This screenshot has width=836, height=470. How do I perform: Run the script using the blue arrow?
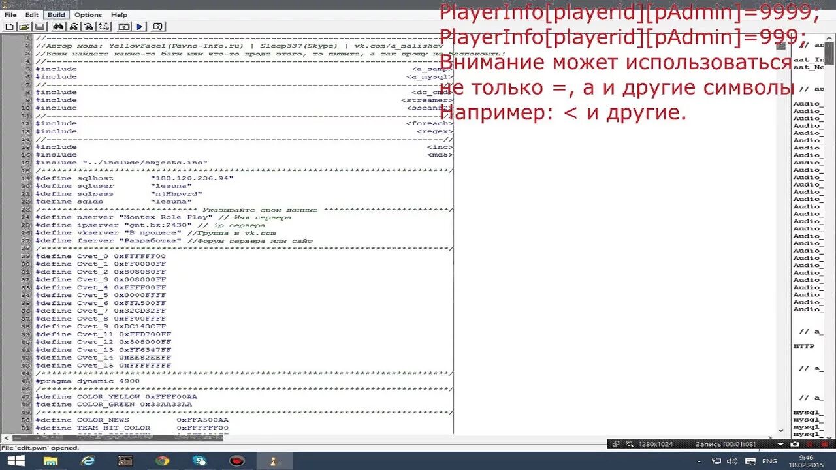(x=138, y=26)
